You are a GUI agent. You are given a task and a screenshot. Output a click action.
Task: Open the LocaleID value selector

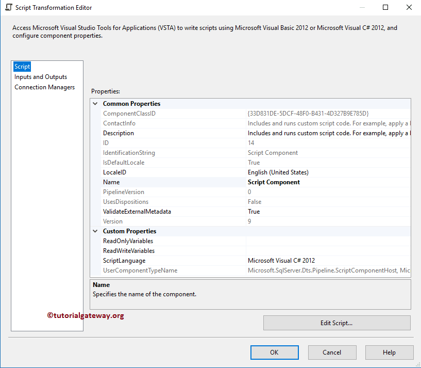(x=309, y=172)
